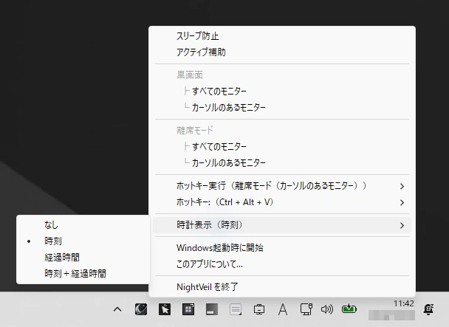Select なし clock display option

coord(83,225)
